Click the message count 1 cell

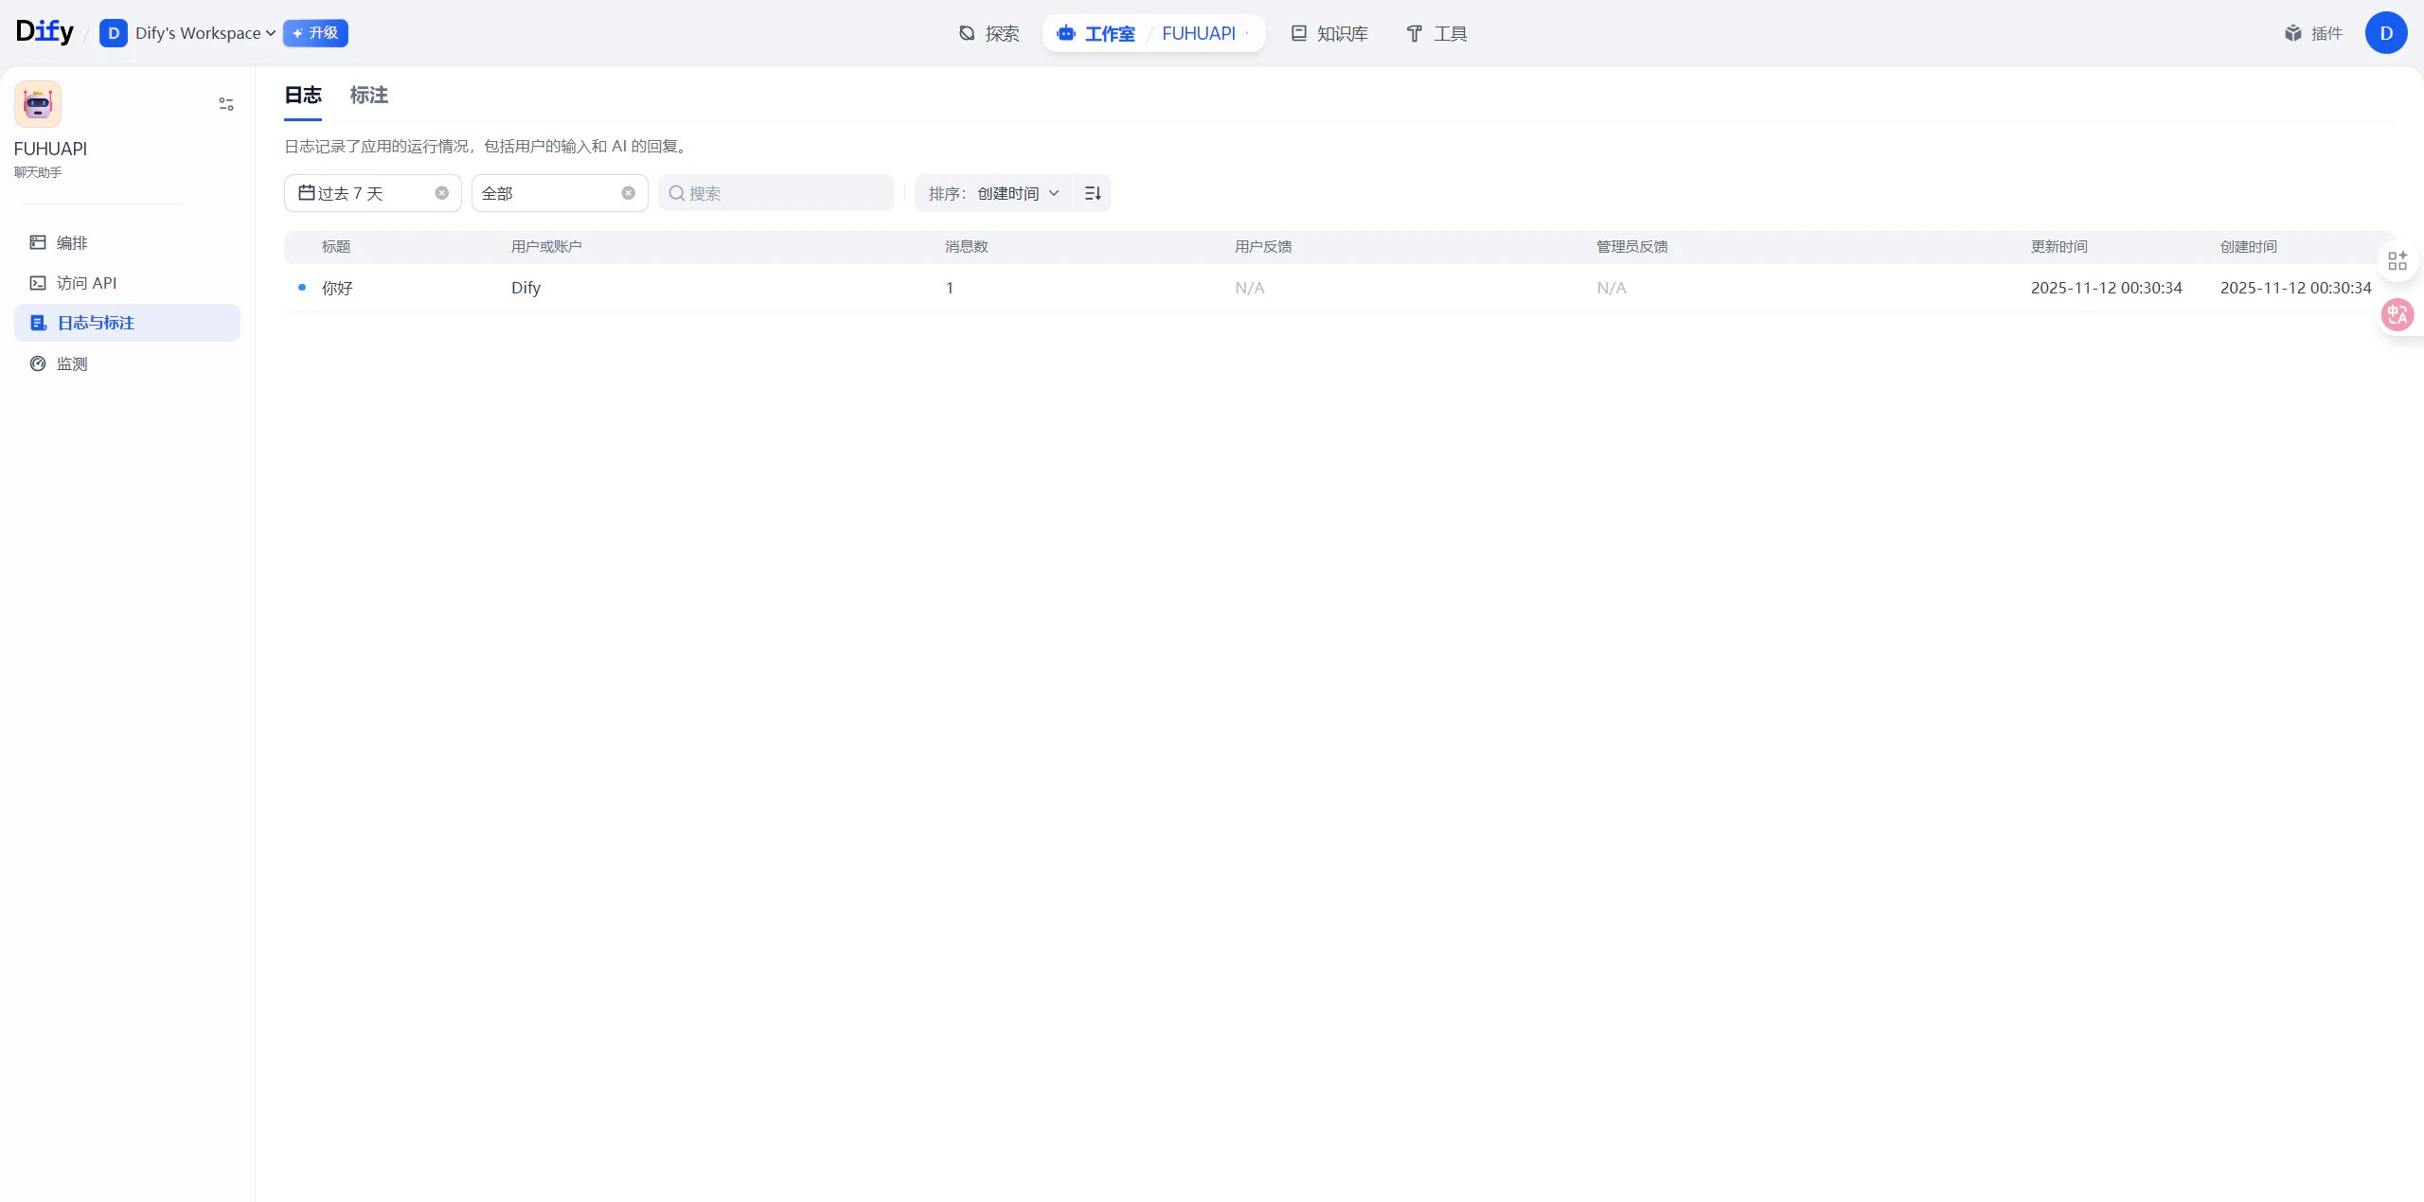[x=950, y=288]
